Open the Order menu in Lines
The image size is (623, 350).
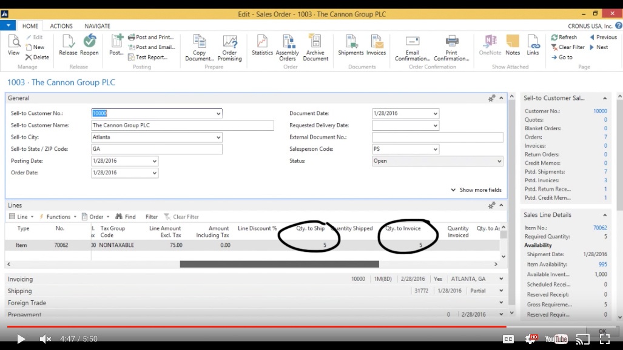pyautogui.click(x=95, y=217)
